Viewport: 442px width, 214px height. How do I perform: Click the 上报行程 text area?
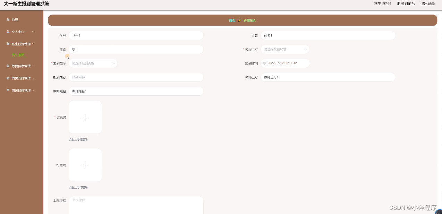(x=136, y=205)
